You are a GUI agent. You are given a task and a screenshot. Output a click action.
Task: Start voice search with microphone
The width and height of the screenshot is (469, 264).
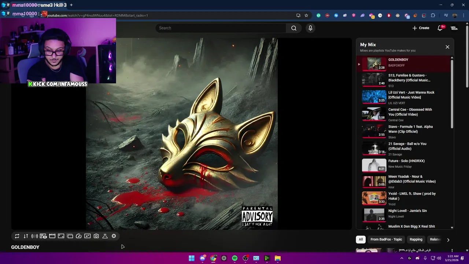310,28
